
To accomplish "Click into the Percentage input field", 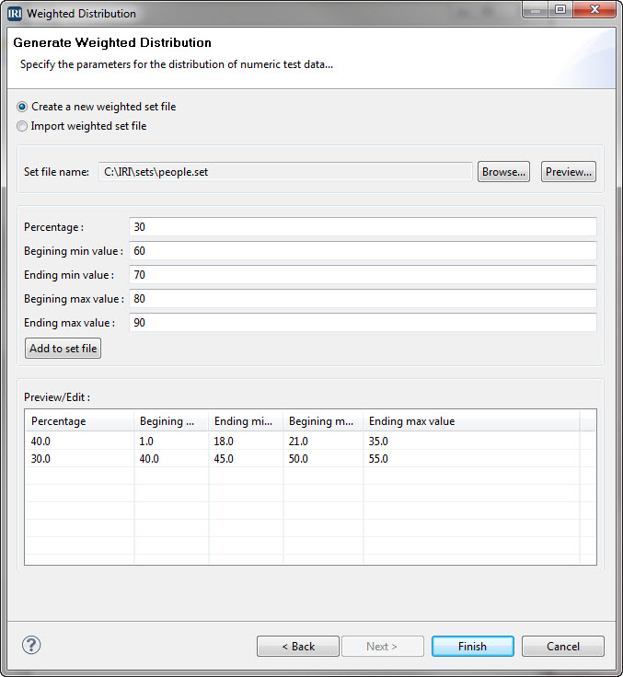I will (363, 227).
